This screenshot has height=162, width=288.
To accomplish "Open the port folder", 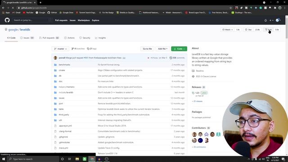I will (x=61, y=103).
